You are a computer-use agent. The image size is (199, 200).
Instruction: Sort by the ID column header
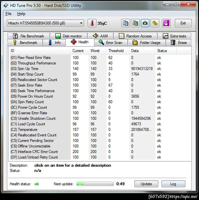point(40,51)
